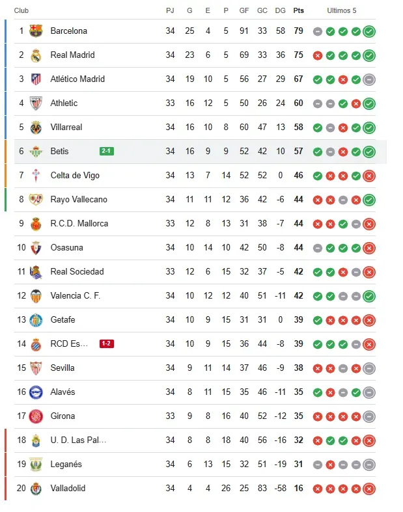This screenshot has height=512, width=403.
Task: Click the Atlético Madrid badge
Action: pos(36,79)
